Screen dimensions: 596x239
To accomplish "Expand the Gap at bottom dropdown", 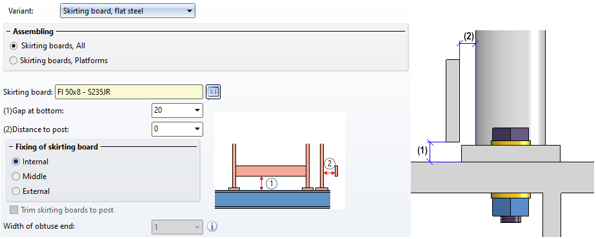I will (x=177, y=110).
